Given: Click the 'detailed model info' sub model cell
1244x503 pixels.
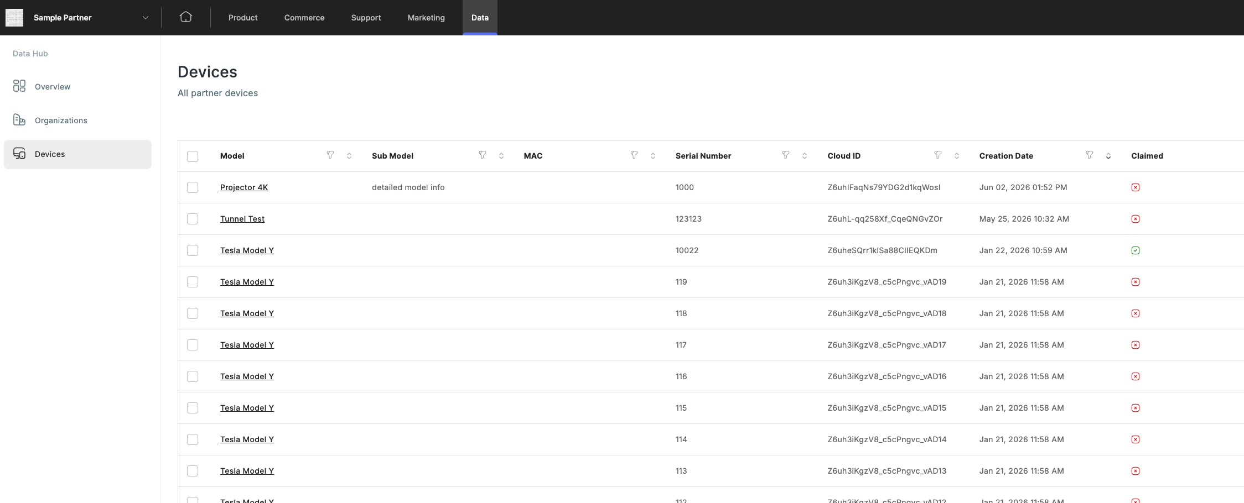Looking at the screenshot, I should (408, 187).
